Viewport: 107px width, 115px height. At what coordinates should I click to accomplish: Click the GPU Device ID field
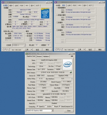pyautogui.click(x=41, y=76)
